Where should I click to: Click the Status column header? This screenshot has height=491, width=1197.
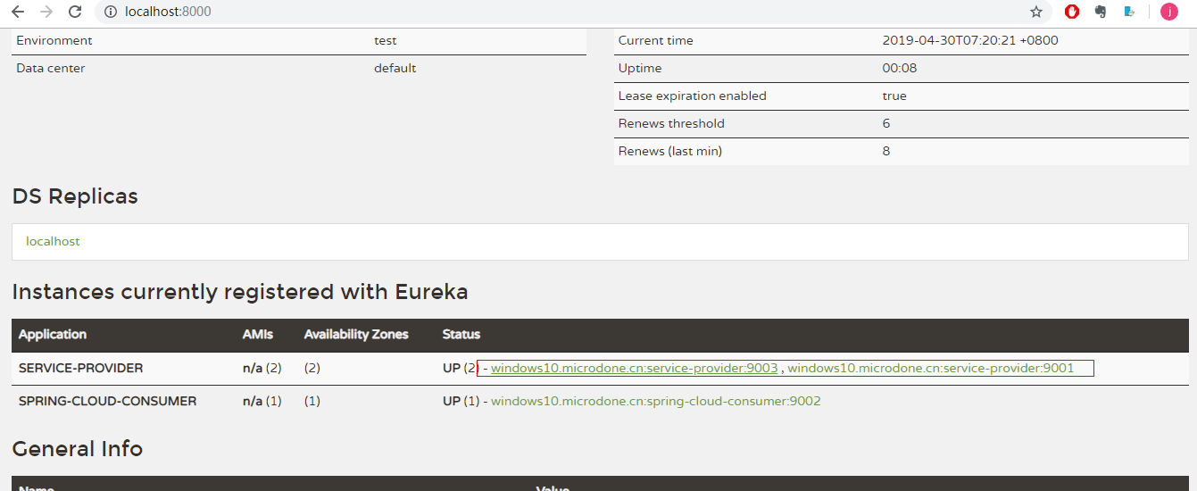(x=461, y=334)
